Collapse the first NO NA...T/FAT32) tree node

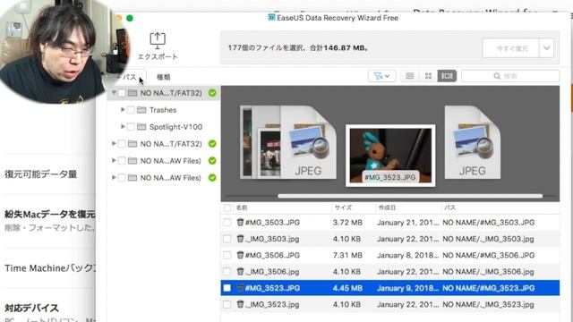pos(114,93)
